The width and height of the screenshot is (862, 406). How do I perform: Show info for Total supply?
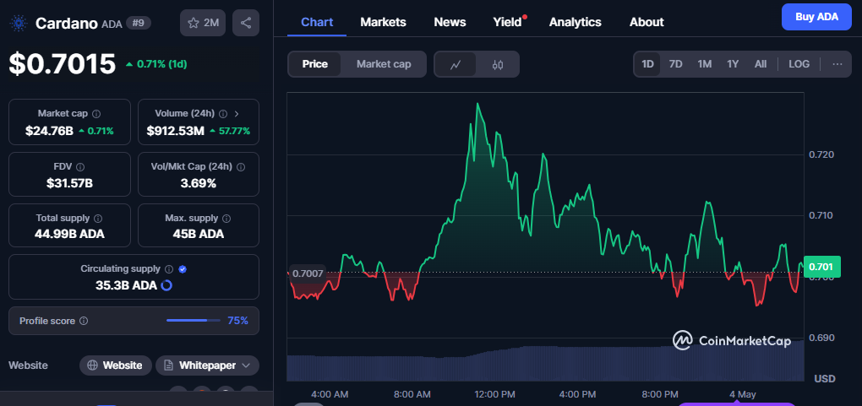(98, 218)
